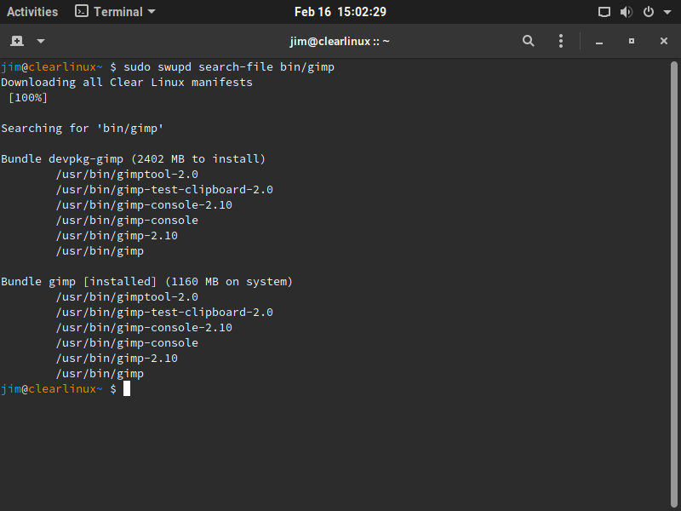Click the power icon in system tray

[x=648, y=12]
